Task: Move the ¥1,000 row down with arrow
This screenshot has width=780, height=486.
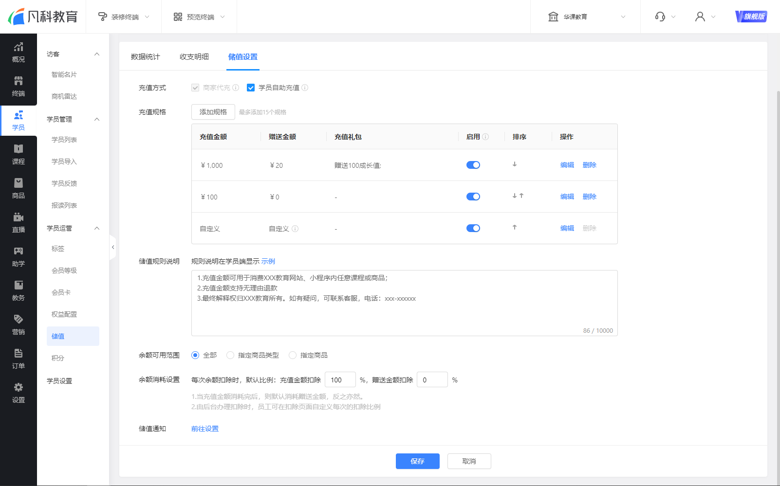Action: click(x=515, y=164)
